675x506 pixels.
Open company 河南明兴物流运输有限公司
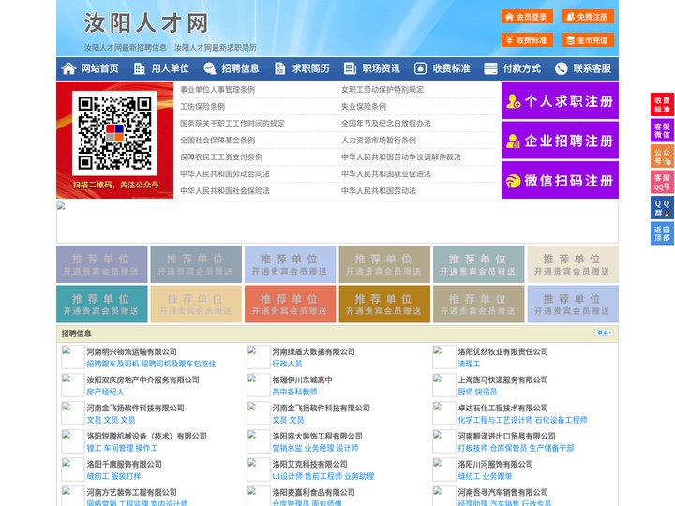[x=132, y=351]
